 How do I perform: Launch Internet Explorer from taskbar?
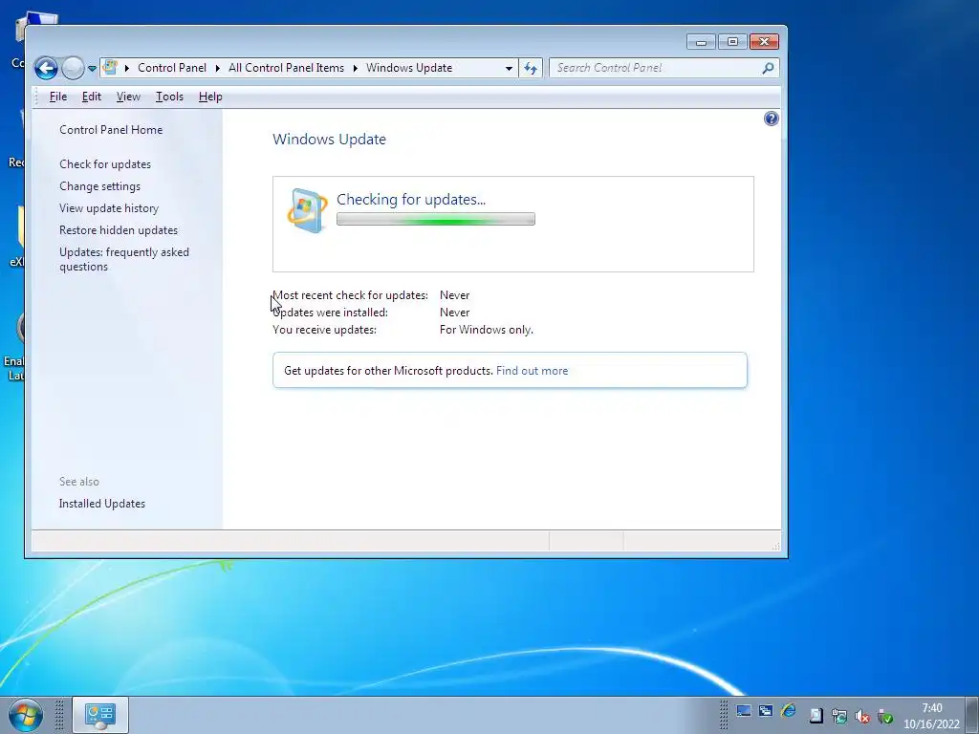click(x=789, y=711)
